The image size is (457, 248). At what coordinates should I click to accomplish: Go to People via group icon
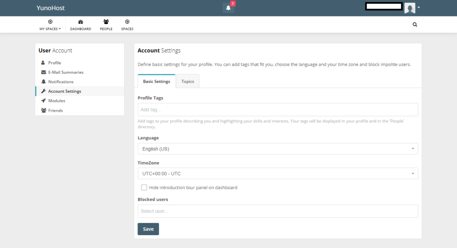106,22
